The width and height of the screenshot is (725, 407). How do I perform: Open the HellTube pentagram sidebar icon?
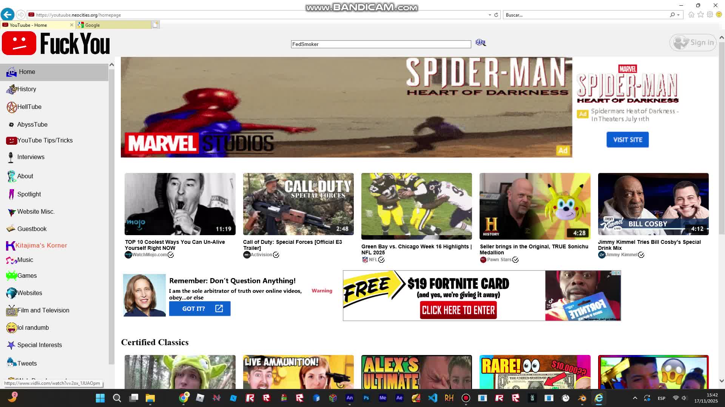(11, 107)
